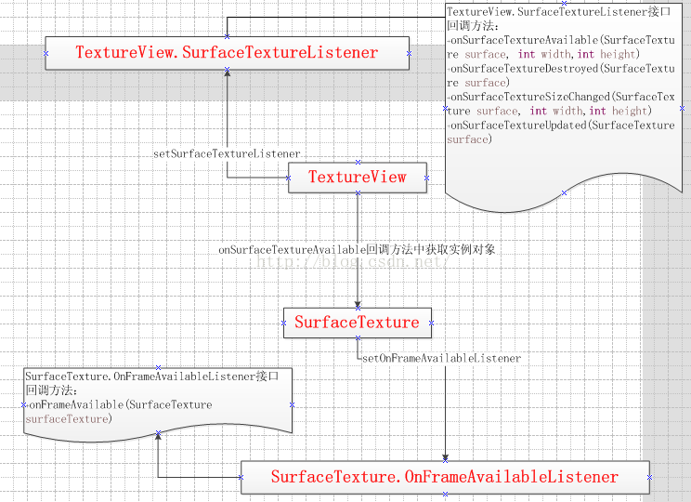Click the onSurfaceTextureSizeChanged method text
The height and width of the screenshot is (502, 691).
tap(561, 104)
